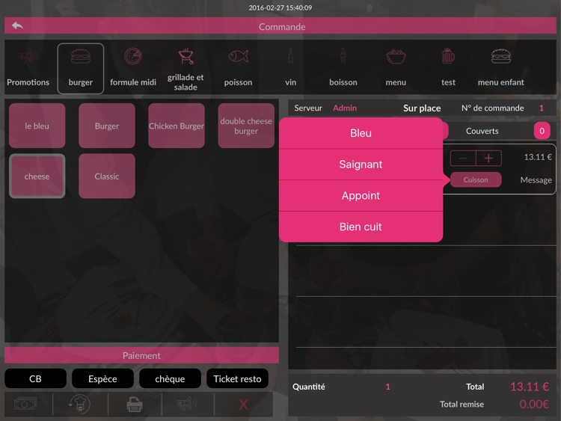Click the 13.11 € line price
This screenshot has width=561, height=421.
pos(537,157)
